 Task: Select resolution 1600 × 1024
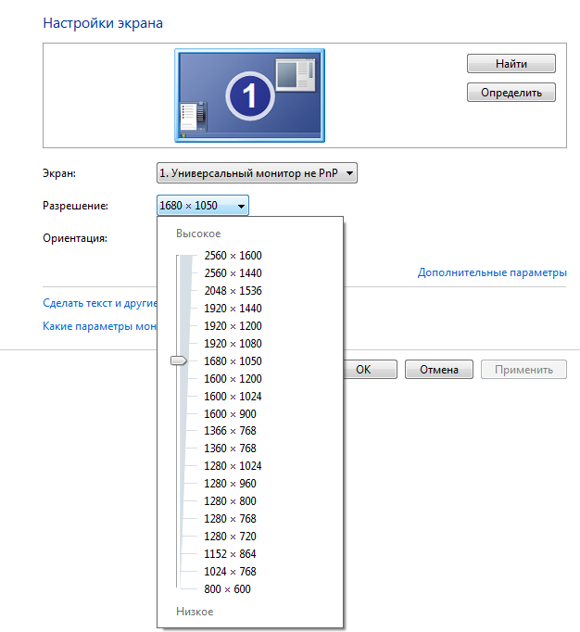click(233, 397)
